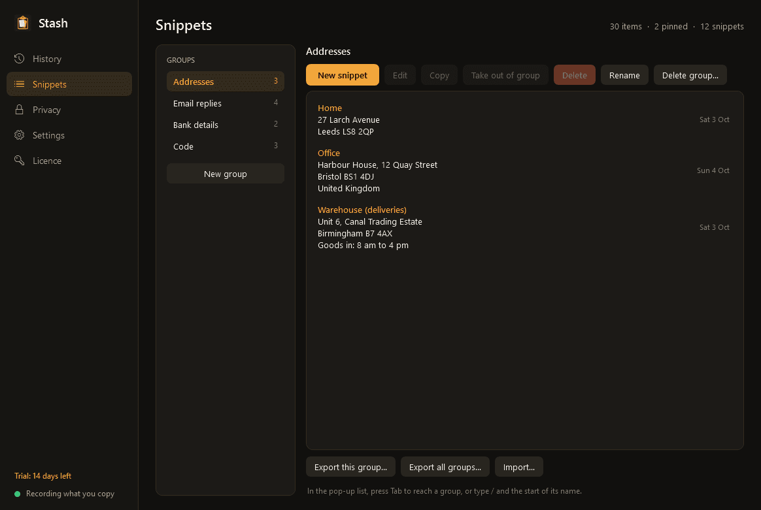Click the Sat 3 Oct date beside Warehouse
The width and height of the screenshot is (761, 510).
pos(714,227)
